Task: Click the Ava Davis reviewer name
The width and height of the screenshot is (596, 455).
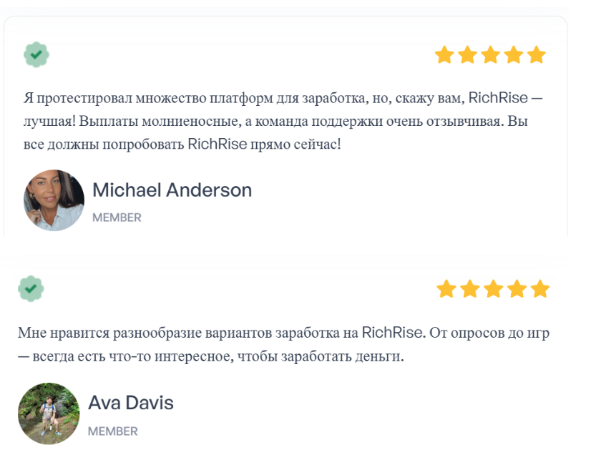Action: click(131, 403)
